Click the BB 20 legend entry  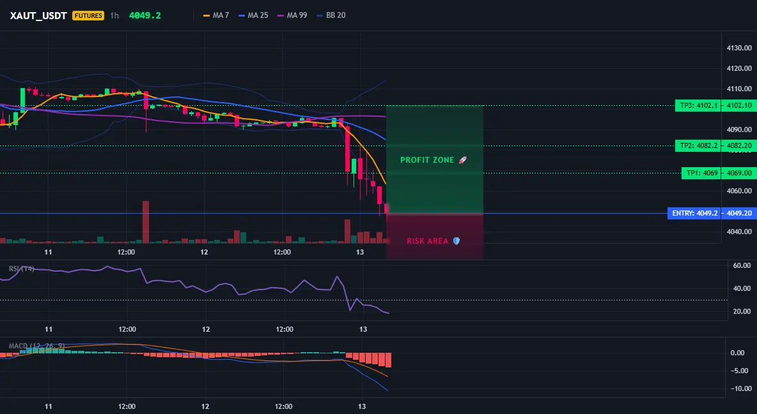[x=331, y=15]
